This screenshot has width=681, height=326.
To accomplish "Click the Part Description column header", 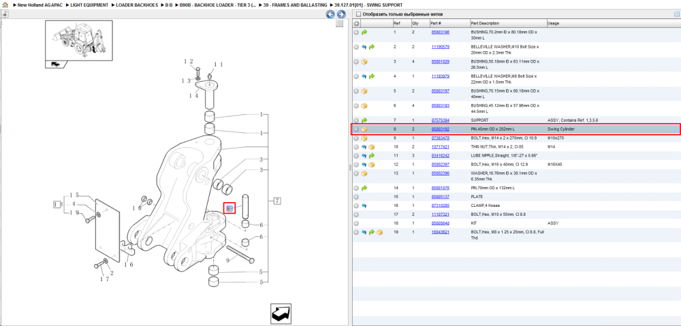I will point(485,23).
